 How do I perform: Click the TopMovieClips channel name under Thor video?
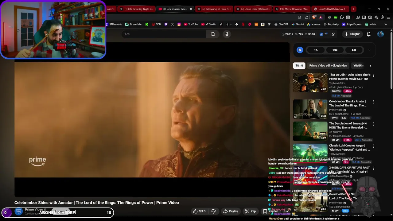pos(337,83)
